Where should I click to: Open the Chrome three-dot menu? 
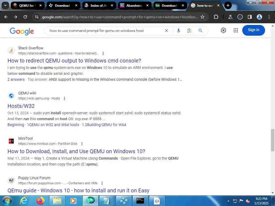269,17
